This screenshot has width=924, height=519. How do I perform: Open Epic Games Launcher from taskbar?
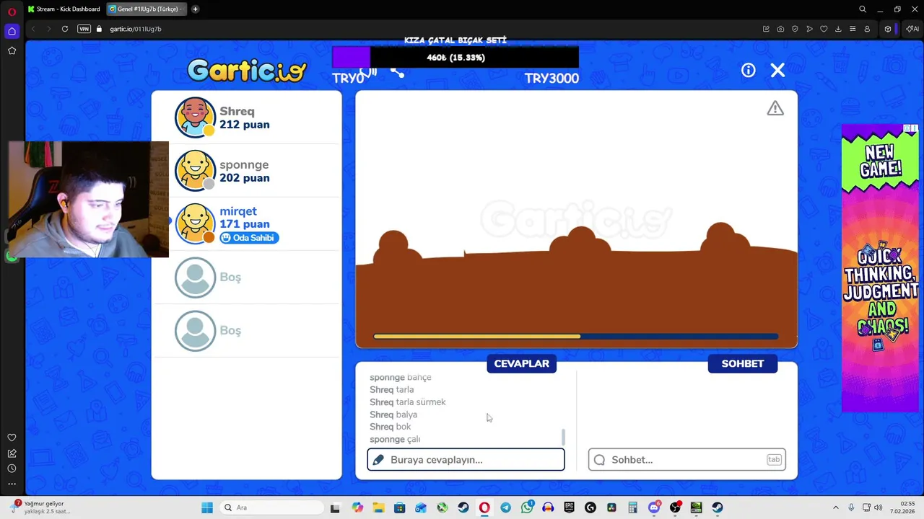[x=569, y=507]
